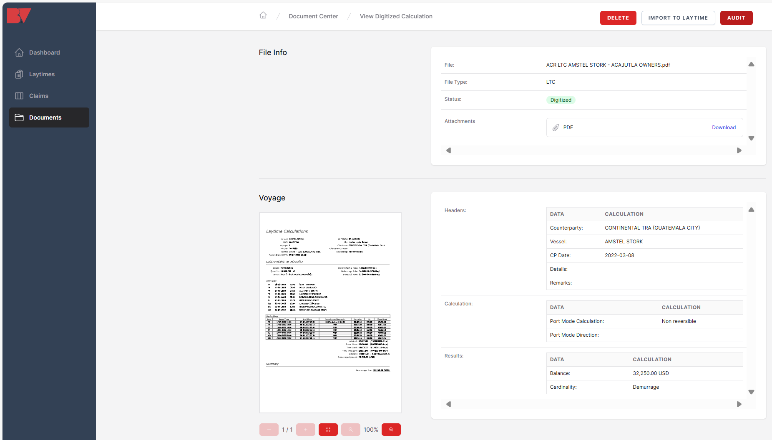Click IMPORT TO LAYTIME button
The height and width of the screenshot is (440, 772).
pyautogui.click(x=678, y=18)
